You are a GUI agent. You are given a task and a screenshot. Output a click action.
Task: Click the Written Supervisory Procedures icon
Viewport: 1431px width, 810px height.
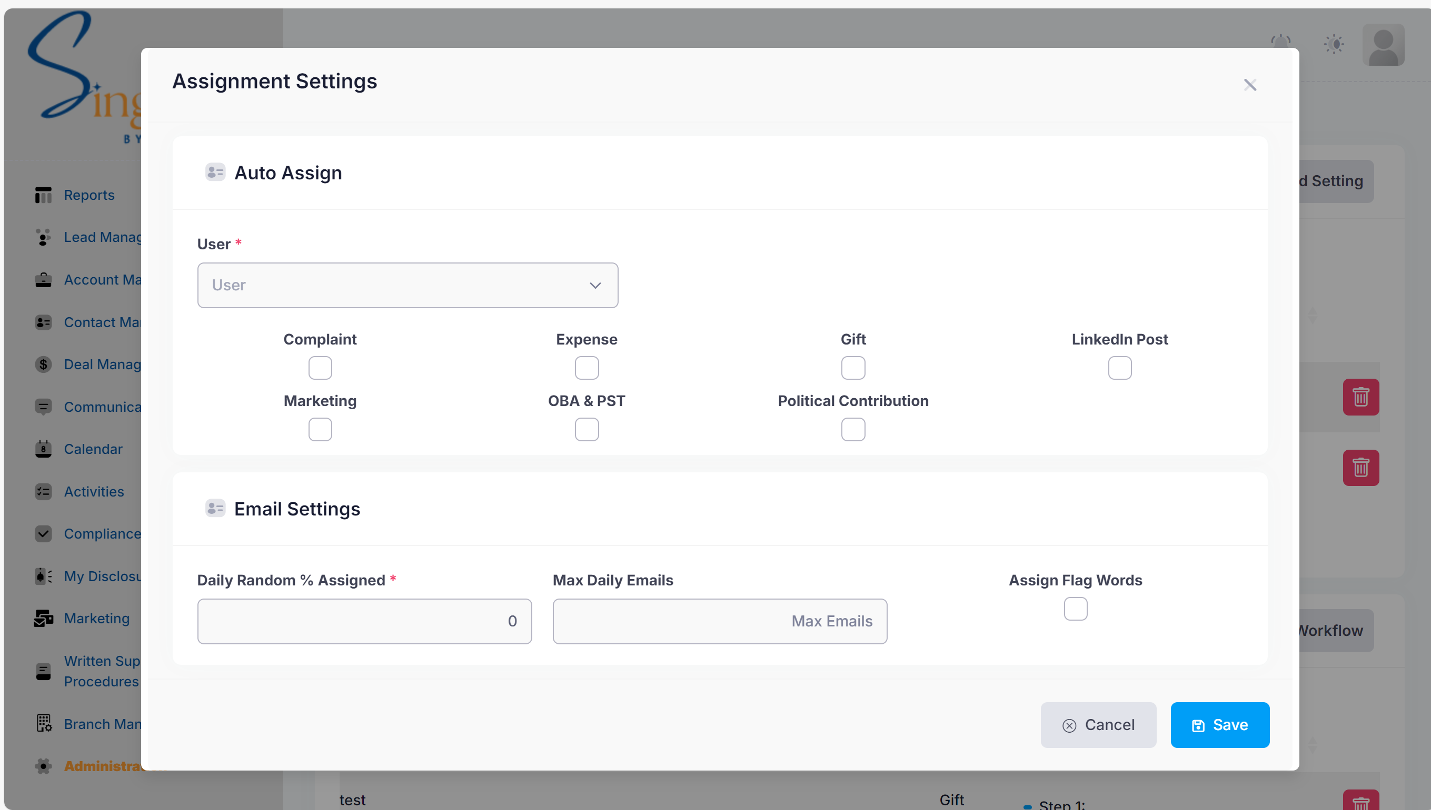click(x=43, y=672)
